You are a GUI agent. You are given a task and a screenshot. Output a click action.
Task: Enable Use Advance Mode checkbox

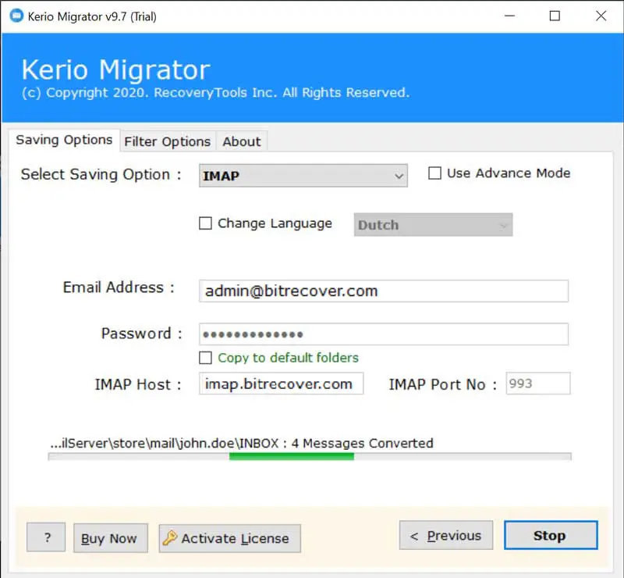tap(434, 173)
